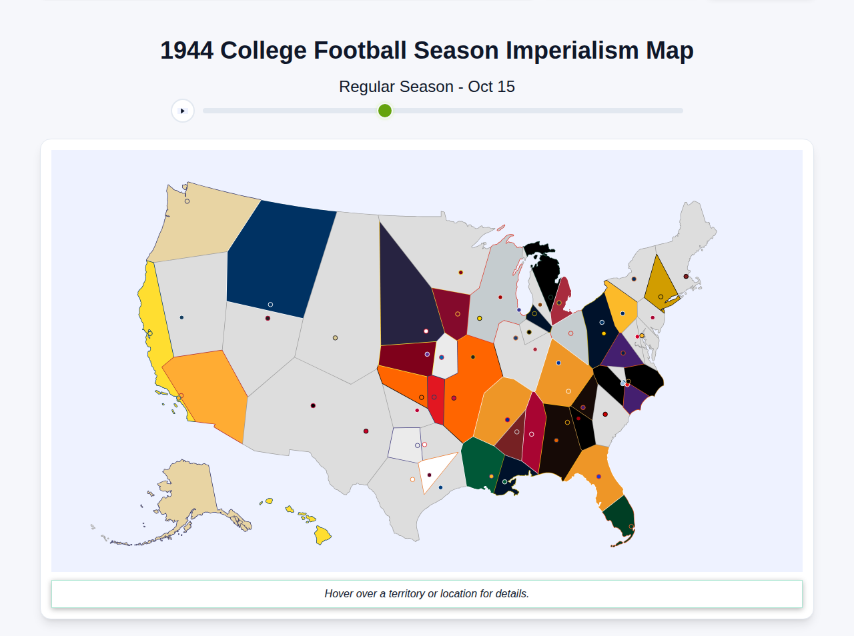Click the school dot inside the white Texas triangle
This screenshot has width=854, height=636.
(x=429, y=475)
